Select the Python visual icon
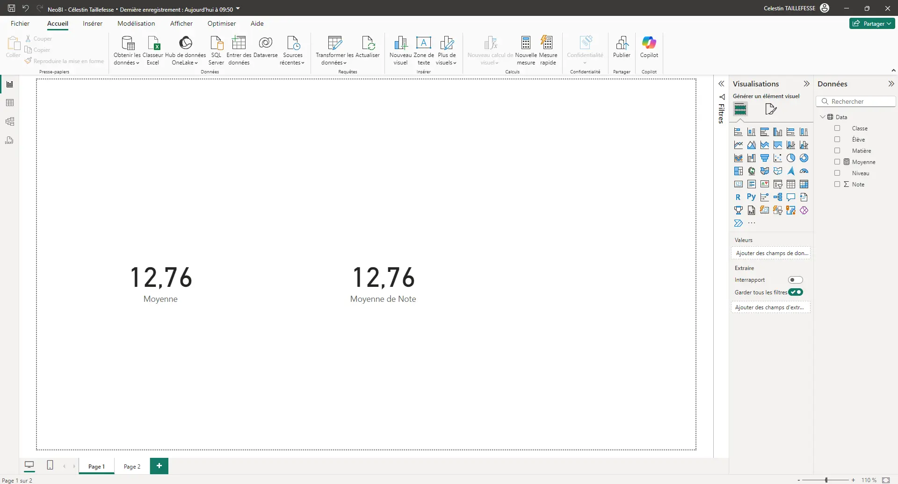This screenshot has height=484, width=898. [752, 198]
